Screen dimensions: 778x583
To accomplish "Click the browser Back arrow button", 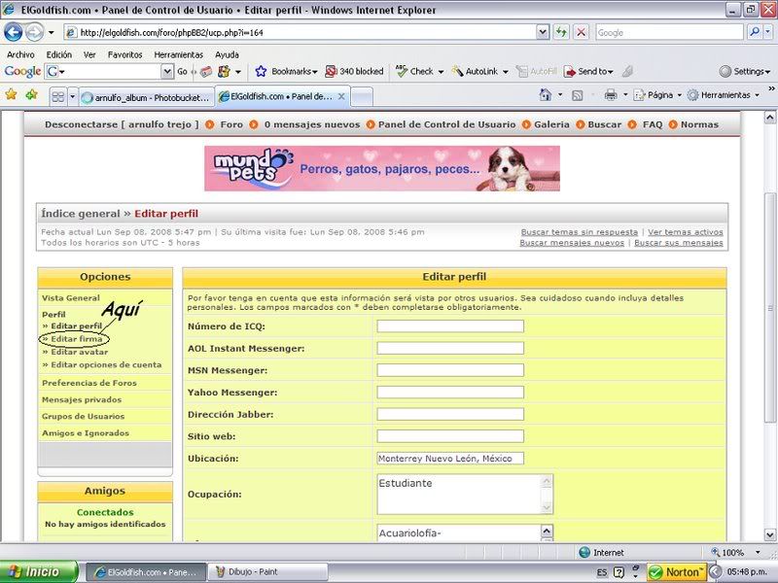I will [14, 32].
